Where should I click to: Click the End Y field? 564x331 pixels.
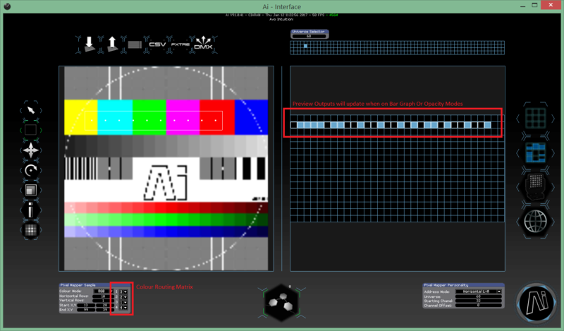(x=104, y=310)
